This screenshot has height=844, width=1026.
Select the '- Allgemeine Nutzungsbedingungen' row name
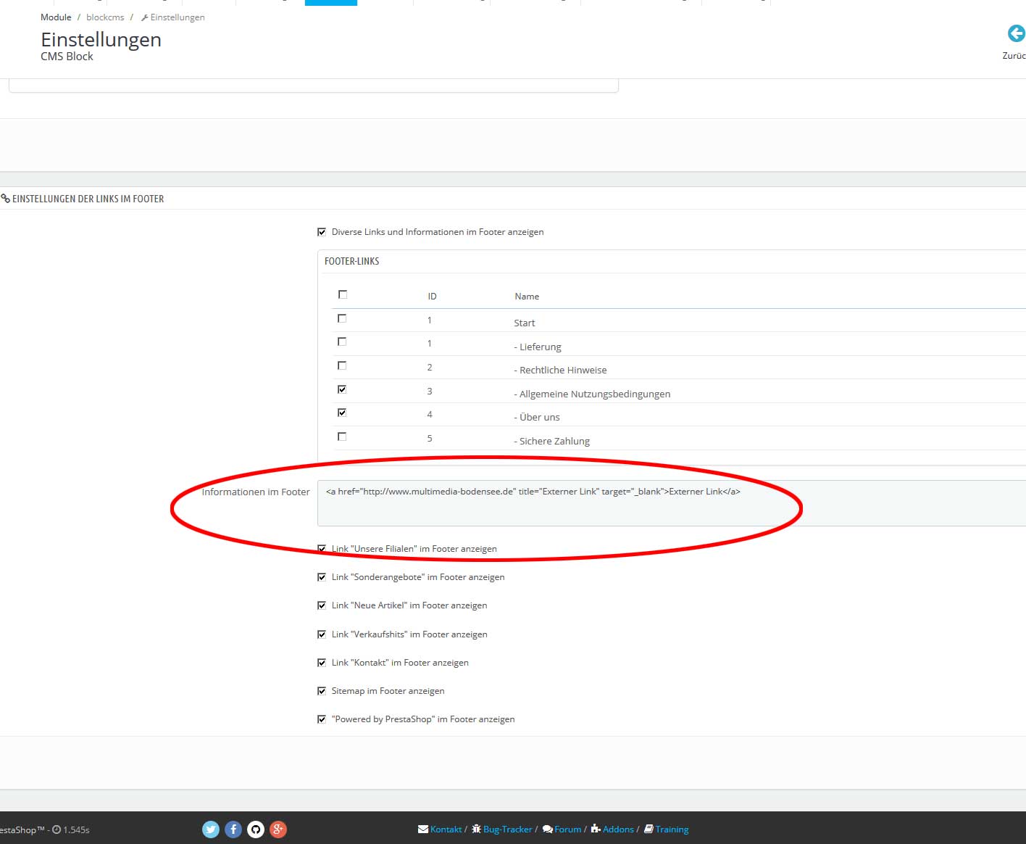pyautogui.click(x=592, y=394)
